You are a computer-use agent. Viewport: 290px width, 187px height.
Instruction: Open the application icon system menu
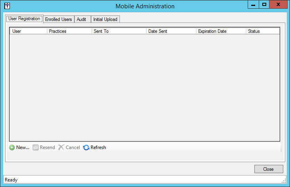tap(7, 6)
